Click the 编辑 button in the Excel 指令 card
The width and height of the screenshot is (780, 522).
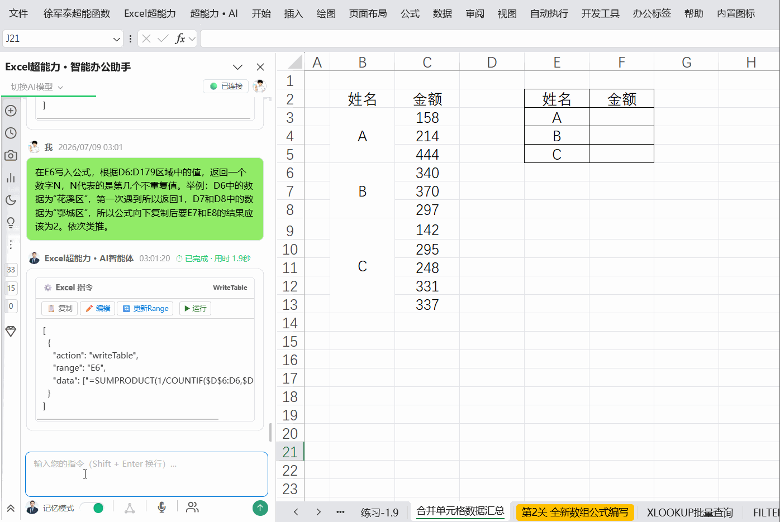click(98, 308)
